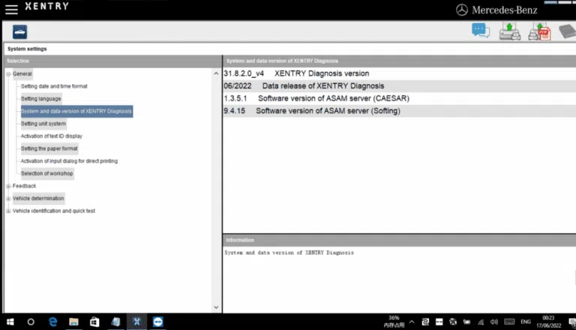Click the print to PDF icon
The image size is (576, 330).
[538, 31]
